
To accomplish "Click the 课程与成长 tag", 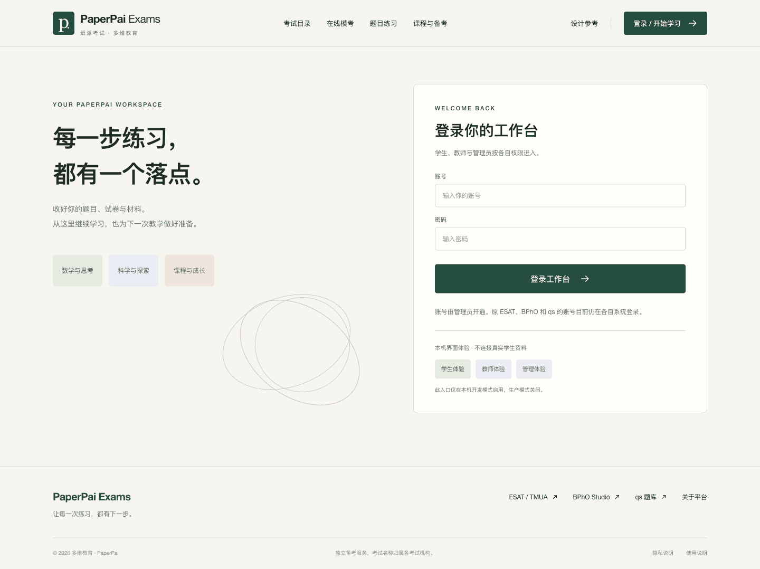I will 189,270.
